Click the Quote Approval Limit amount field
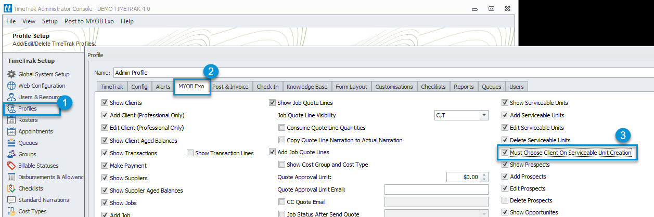 (463, 177)
